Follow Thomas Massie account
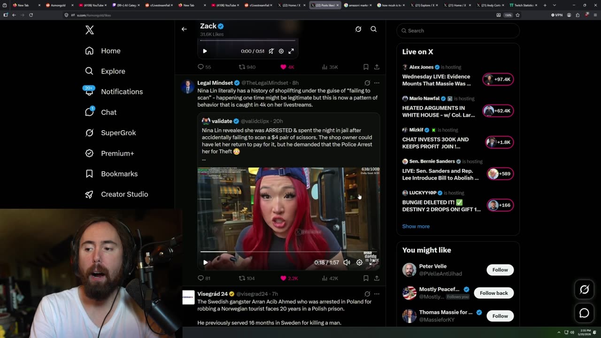Image resolution: width=601 pixels, height=338 pixels. tap(500, 316)
